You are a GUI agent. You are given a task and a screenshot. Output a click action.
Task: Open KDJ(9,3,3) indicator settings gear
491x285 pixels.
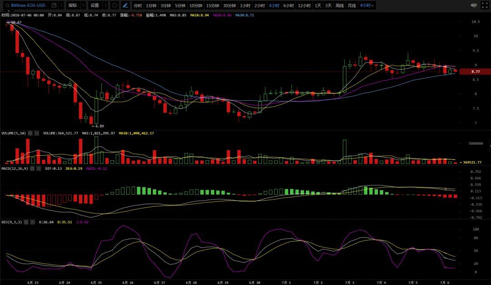pos(26,222)
